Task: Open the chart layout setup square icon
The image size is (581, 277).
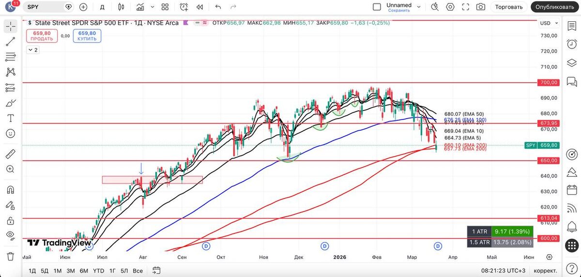Action: 377,7
